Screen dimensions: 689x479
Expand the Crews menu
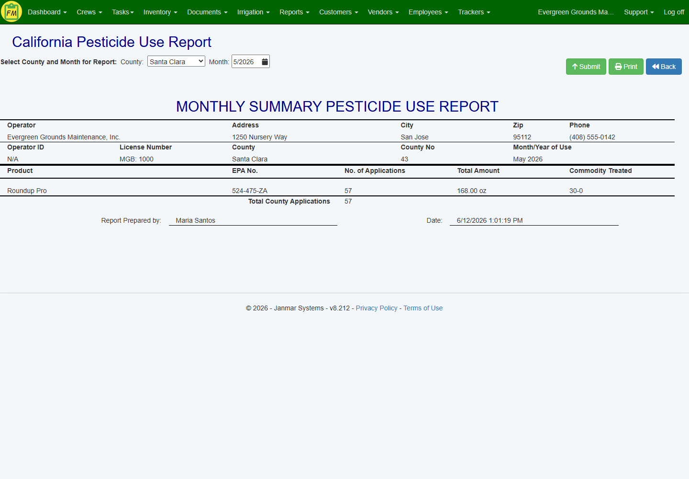click(89, 12)
